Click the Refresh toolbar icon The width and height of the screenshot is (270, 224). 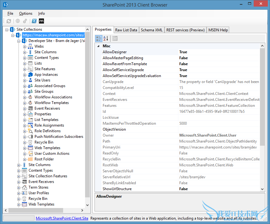tap(8, 21)
